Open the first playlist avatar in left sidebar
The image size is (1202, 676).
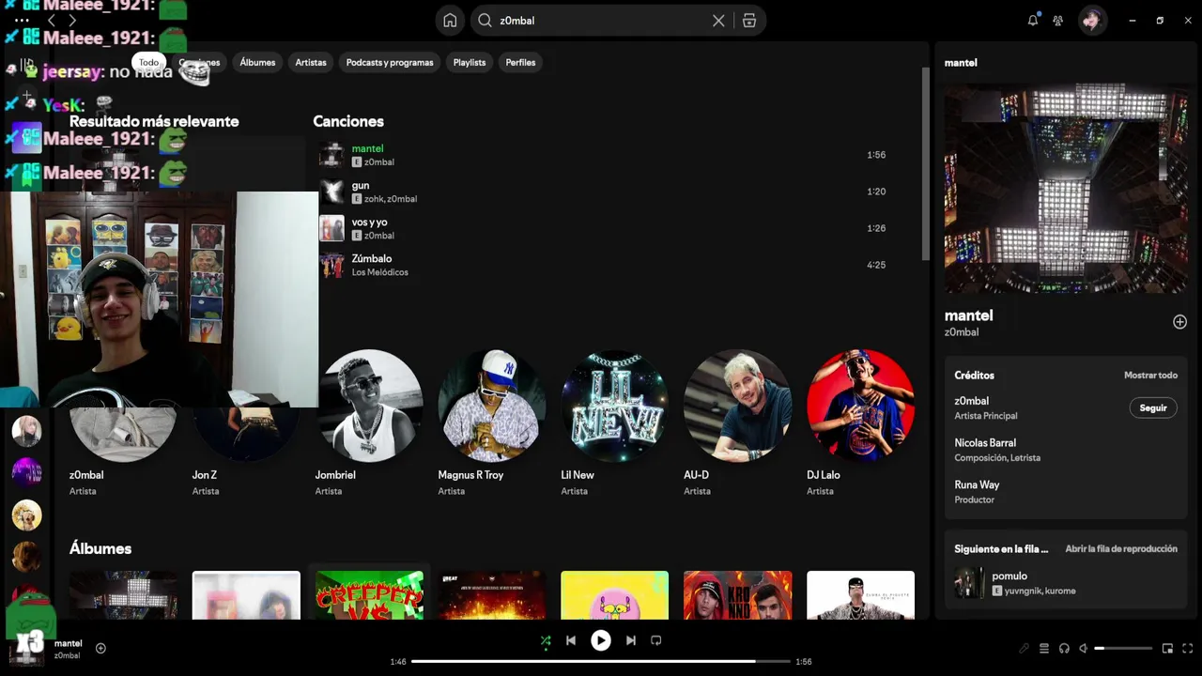coord(26,431)
